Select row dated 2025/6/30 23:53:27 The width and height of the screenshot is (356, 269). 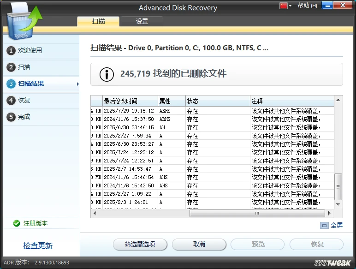pyautogui.click(x=212, y=144)
